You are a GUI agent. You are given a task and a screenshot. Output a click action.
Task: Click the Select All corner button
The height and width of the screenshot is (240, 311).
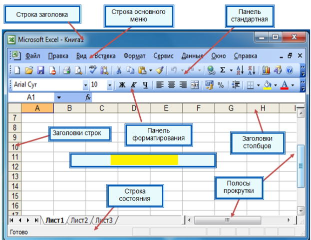(15, 108)
